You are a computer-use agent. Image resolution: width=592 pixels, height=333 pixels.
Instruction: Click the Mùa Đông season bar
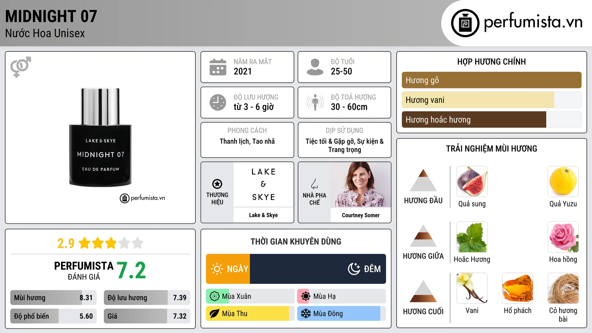pyautogui.click(x=342, y=314)
